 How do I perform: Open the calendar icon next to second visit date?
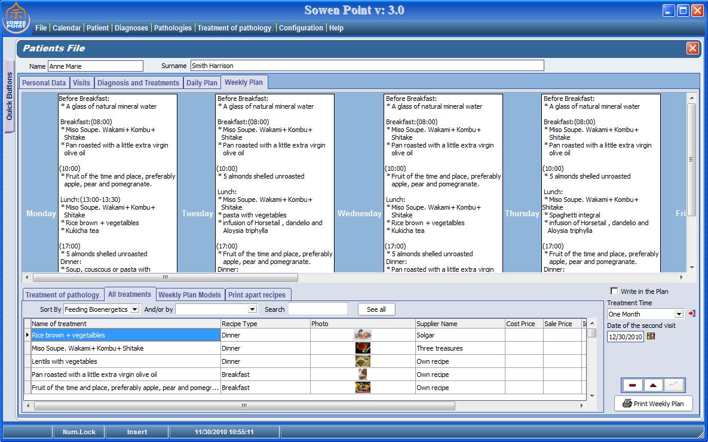point(651,336)
